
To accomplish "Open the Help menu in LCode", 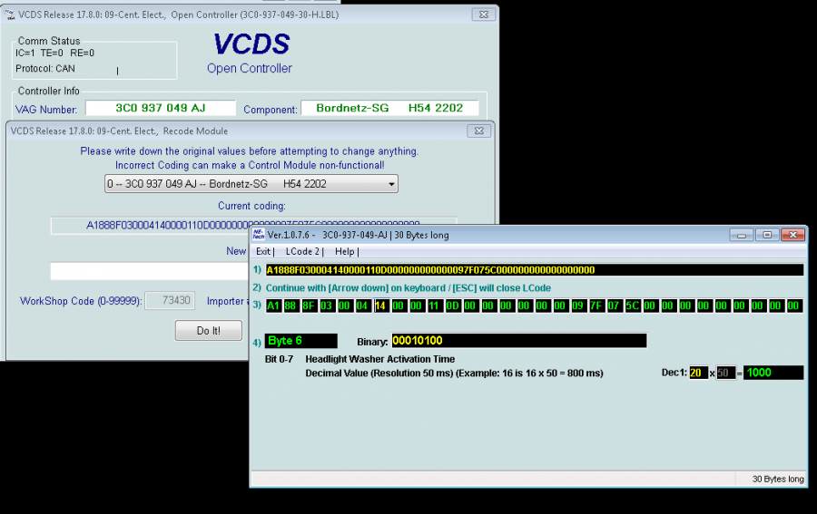I will click(x=345, y=251).
